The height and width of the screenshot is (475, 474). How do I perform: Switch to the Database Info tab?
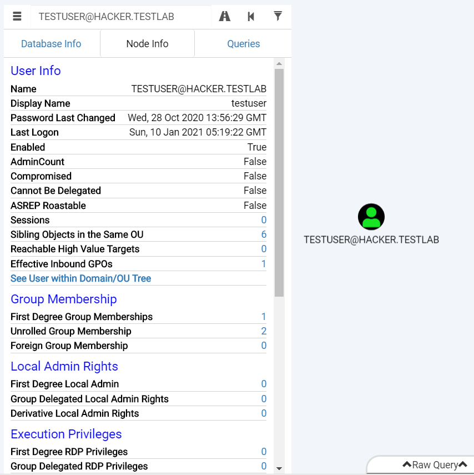coord(51,44)
